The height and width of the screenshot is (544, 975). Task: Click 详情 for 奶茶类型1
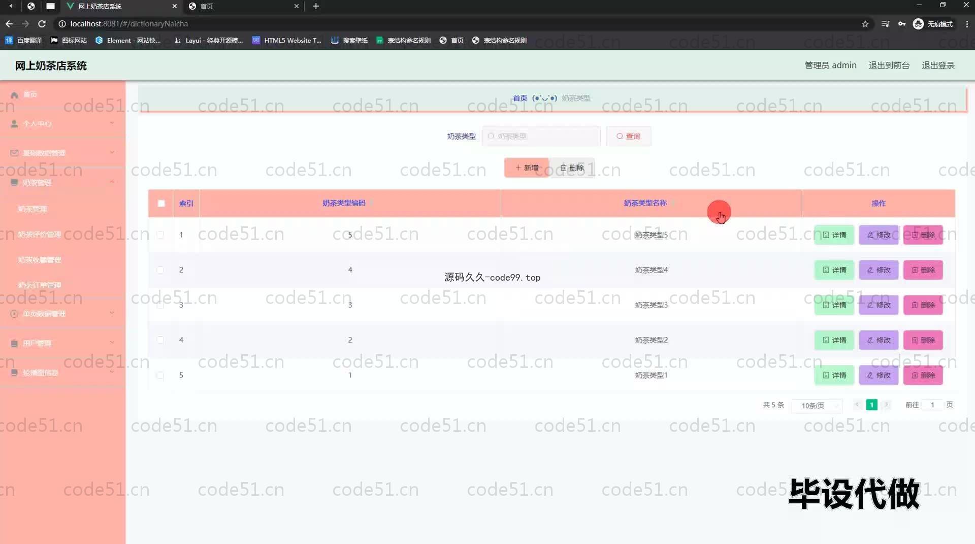tap(834, 375)
